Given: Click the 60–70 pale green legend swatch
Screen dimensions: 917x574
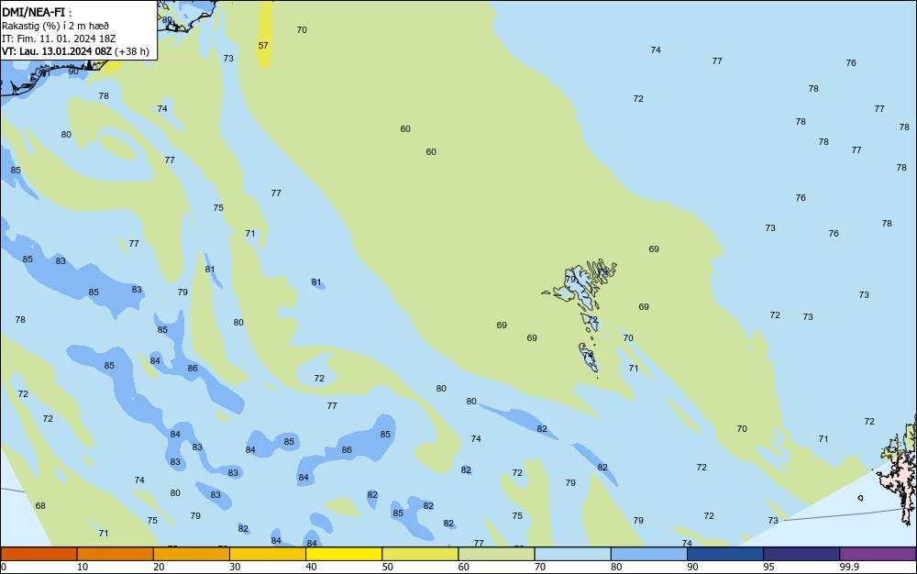Looking at the screenshot, I should point(496,554).
